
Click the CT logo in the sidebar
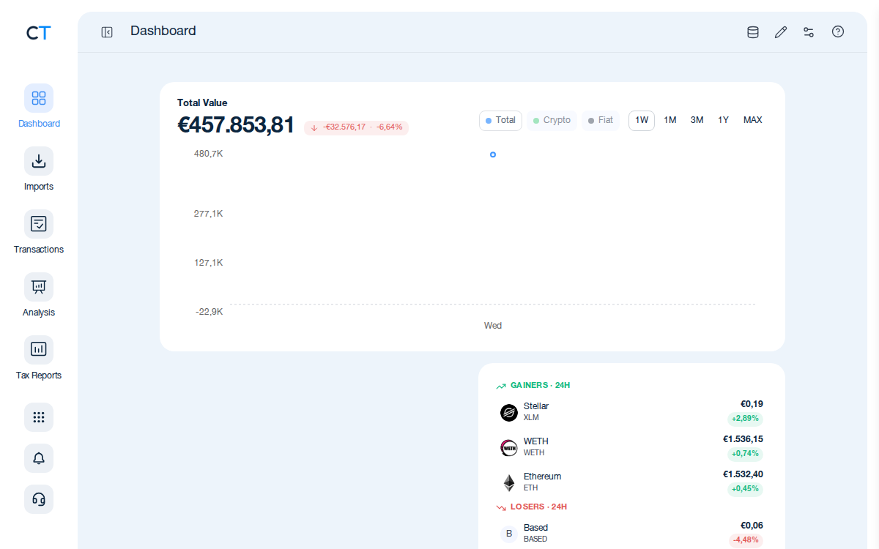tap(38, 33)
